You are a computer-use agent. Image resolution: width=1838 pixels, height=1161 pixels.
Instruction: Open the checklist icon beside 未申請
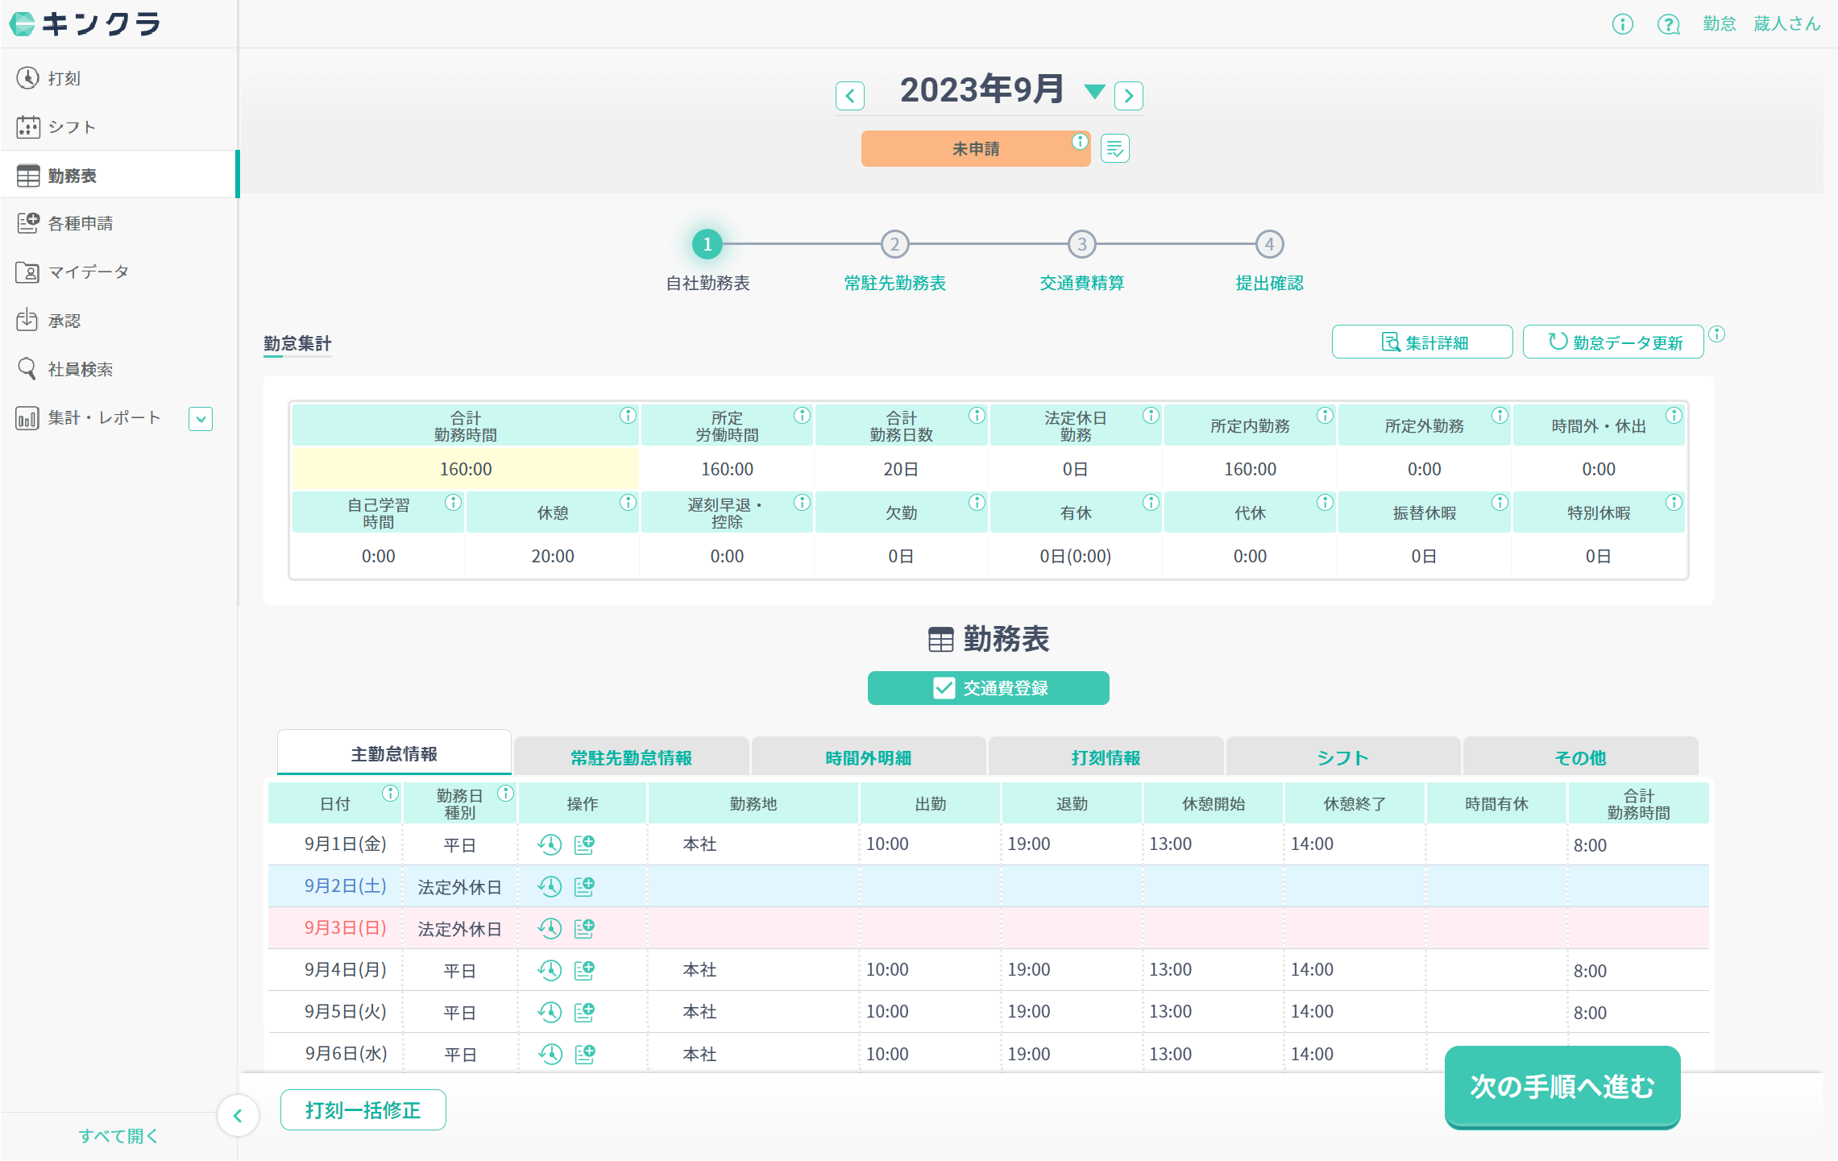[x=1115, y=149]
